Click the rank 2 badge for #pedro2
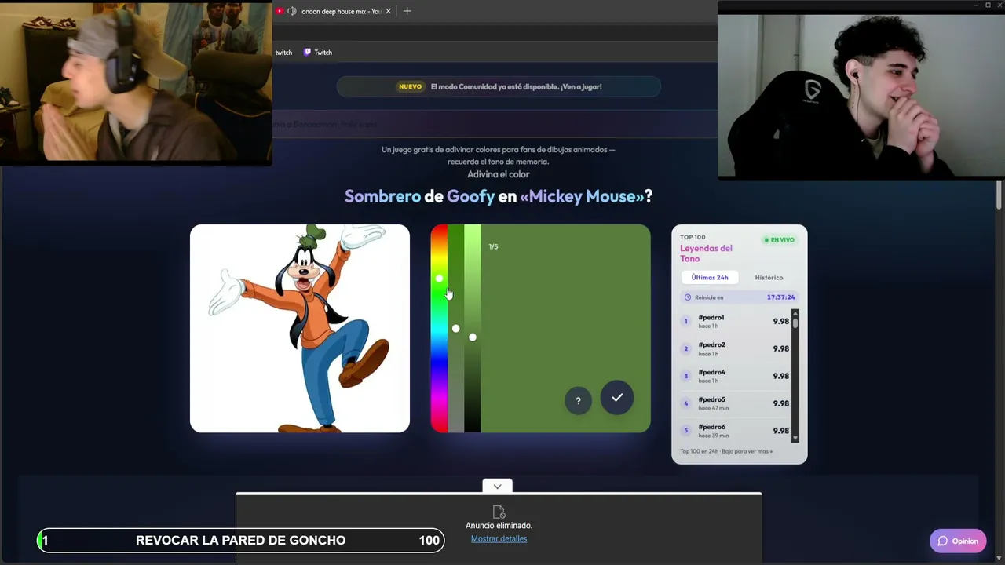 tap(685, 348)
